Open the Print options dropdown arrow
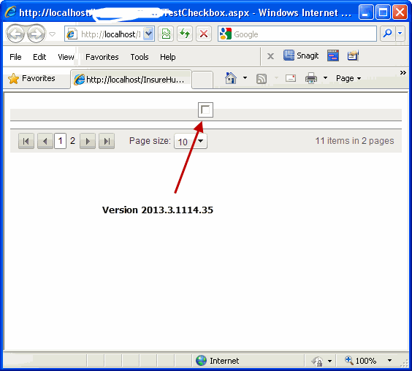This screenshot has width=412, height=371. pyautogui.click(x=325, y=78)
